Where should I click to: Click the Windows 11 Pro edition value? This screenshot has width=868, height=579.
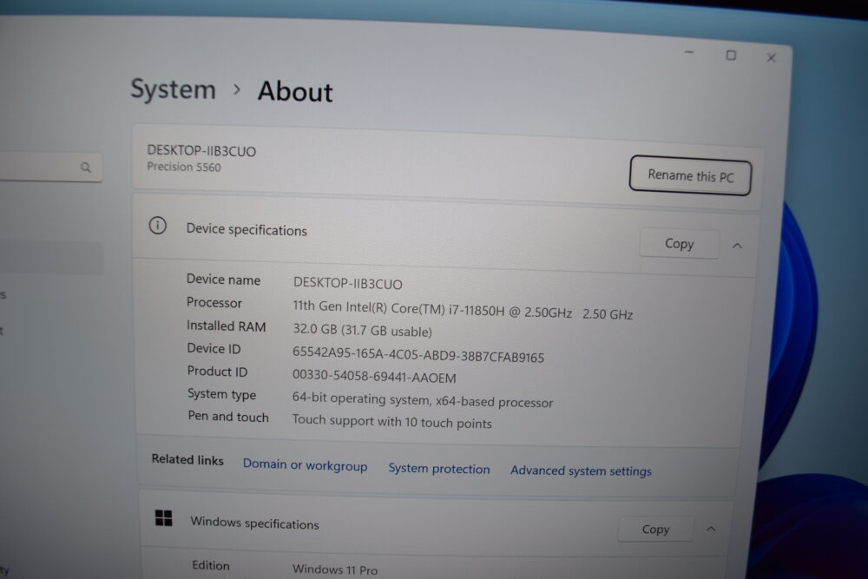point(335,569)
